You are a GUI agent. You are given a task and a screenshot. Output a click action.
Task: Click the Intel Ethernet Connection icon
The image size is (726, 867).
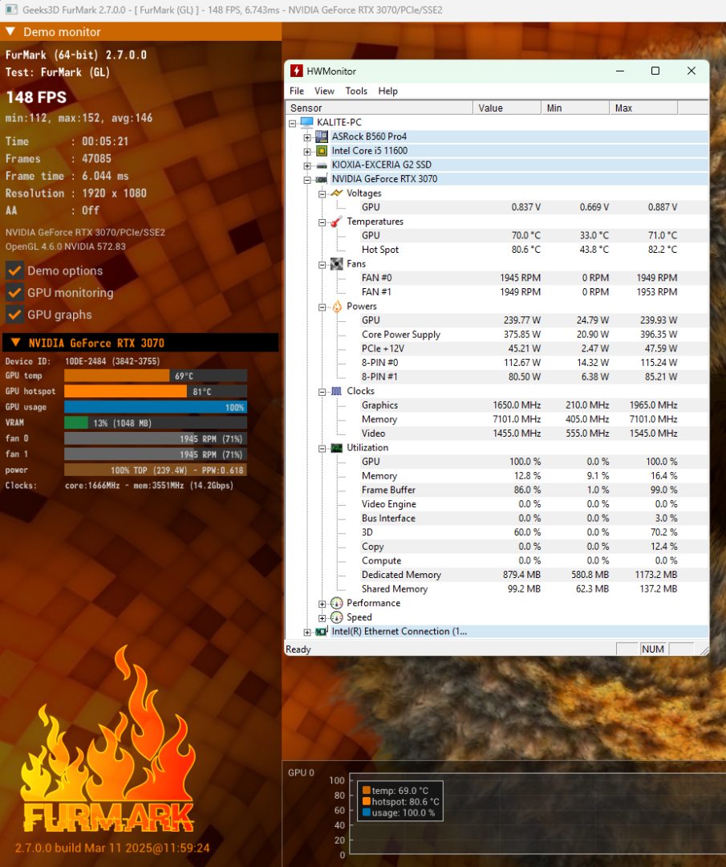click(322, 632)
